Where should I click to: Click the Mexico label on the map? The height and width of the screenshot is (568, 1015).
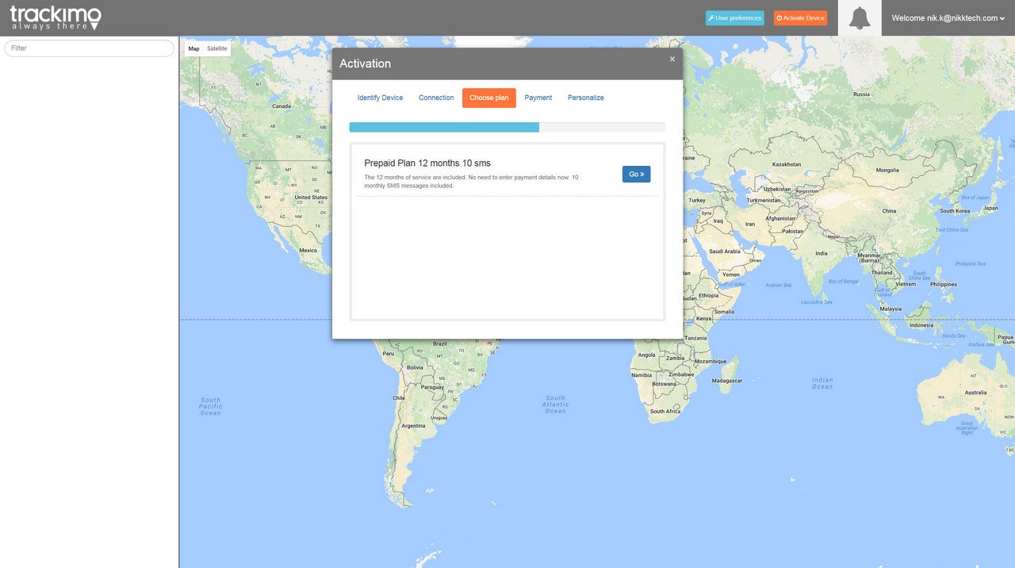click(308, 250)
